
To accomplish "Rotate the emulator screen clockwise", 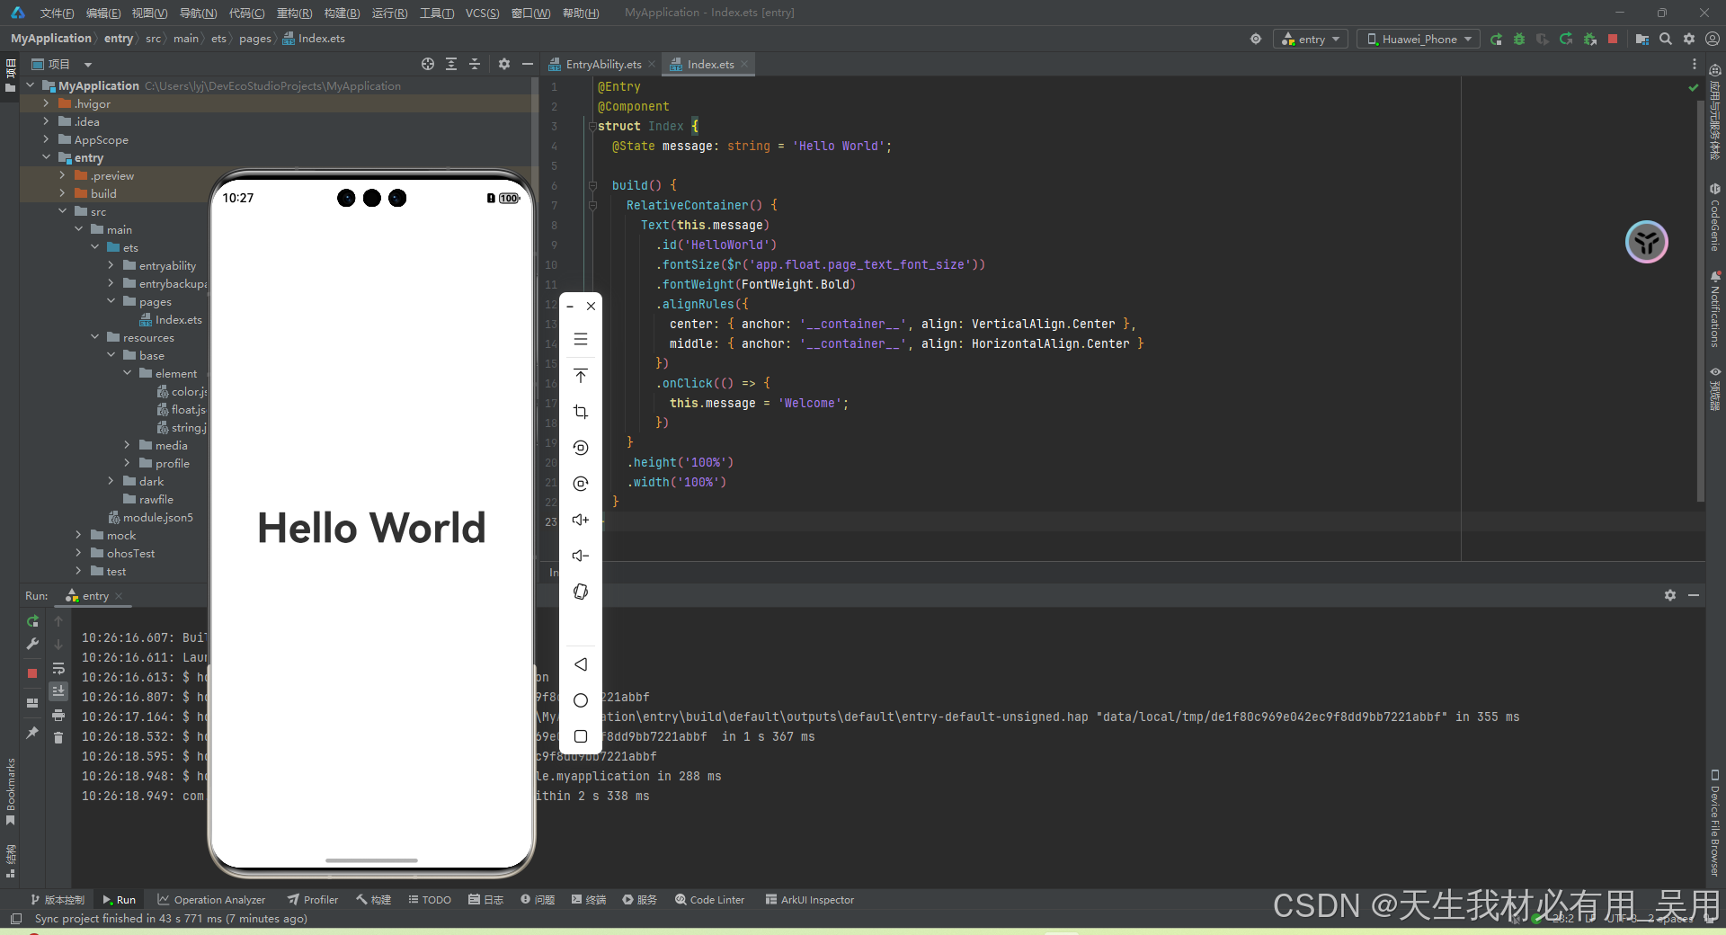I will pyautogui.click(x=581, y=484).
